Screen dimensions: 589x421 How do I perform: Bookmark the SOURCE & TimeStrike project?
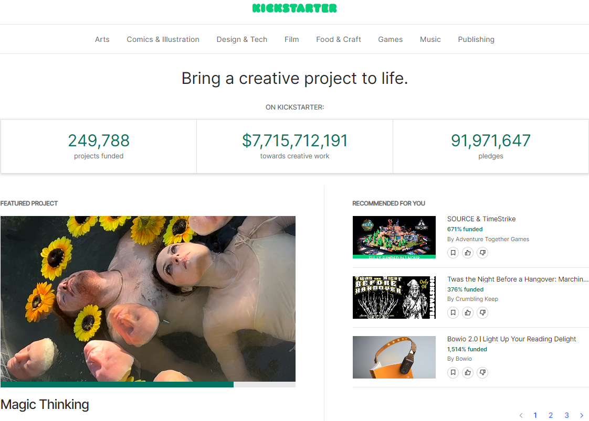pos(453,253)
